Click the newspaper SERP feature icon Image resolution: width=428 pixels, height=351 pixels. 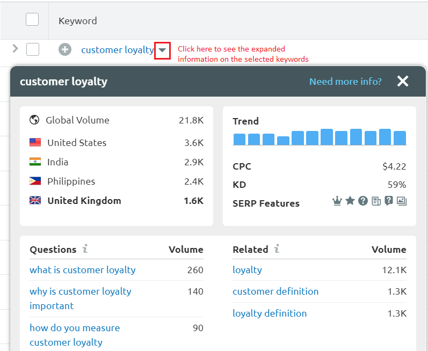pos(376,201)
